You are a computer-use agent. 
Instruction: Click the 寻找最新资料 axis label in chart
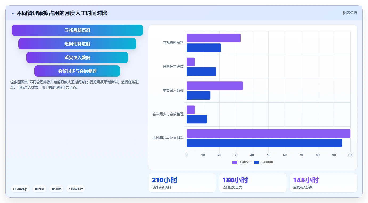tap(173, 42)
